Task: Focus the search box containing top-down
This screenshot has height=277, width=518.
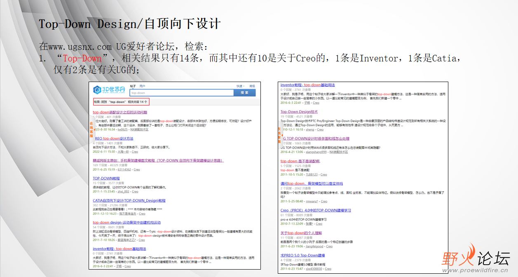Action: coord(182,93)
